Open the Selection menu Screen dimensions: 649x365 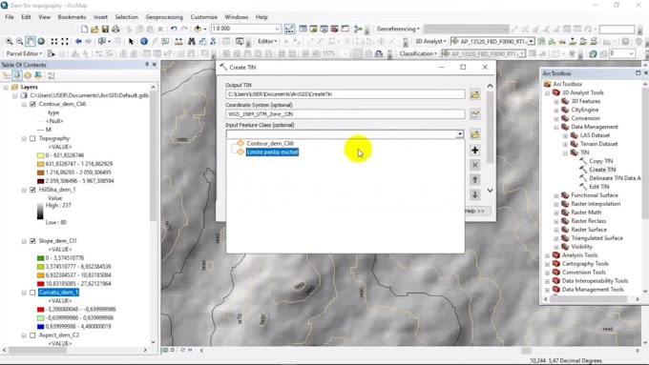point(126,17)
